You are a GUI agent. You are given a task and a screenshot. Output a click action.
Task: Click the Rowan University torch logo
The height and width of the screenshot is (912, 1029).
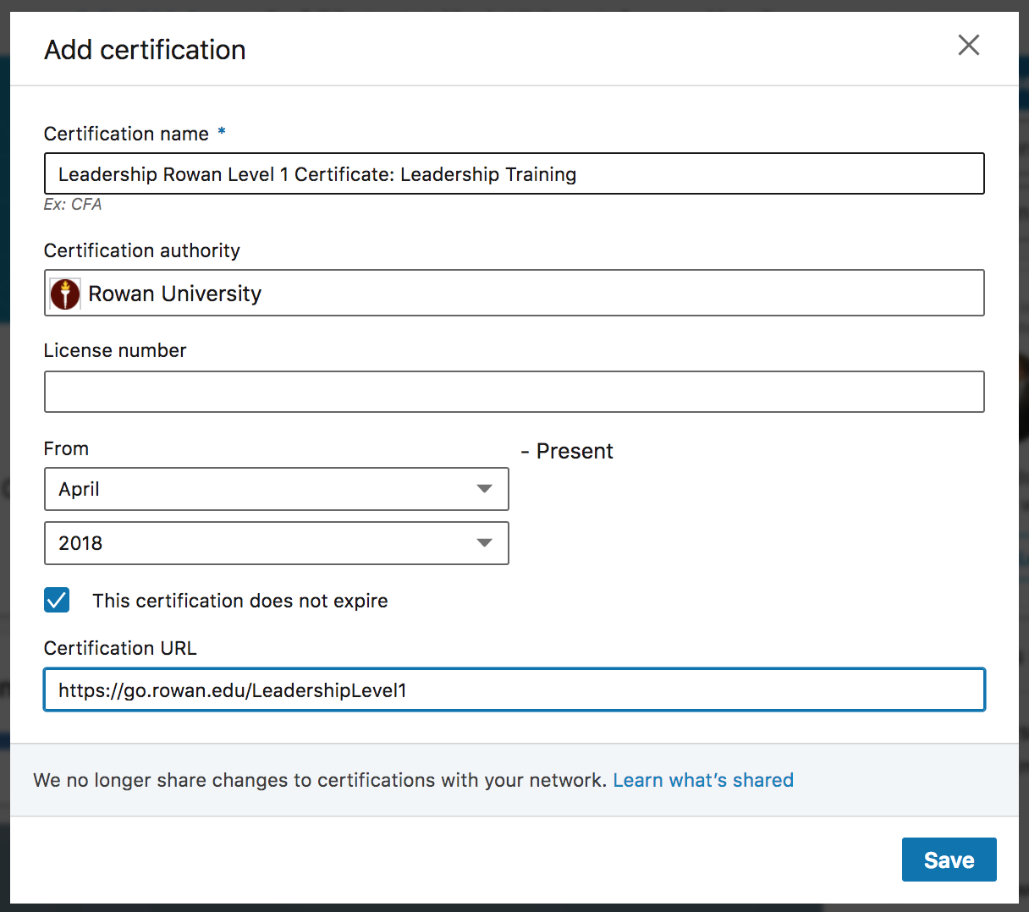65,294
